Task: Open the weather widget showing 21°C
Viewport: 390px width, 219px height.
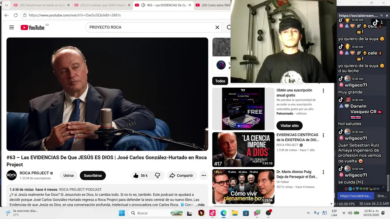Action: 21,213
